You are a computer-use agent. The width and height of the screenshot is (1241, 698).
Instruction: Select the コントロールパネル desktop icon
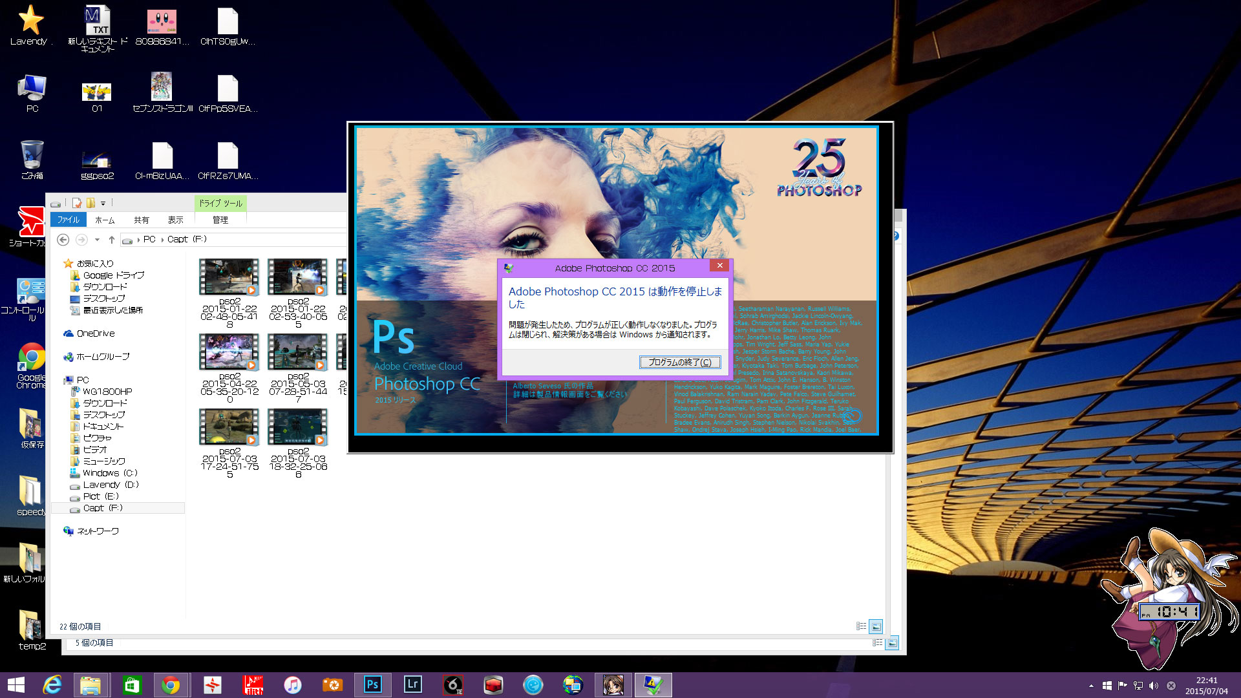point(32,301)
